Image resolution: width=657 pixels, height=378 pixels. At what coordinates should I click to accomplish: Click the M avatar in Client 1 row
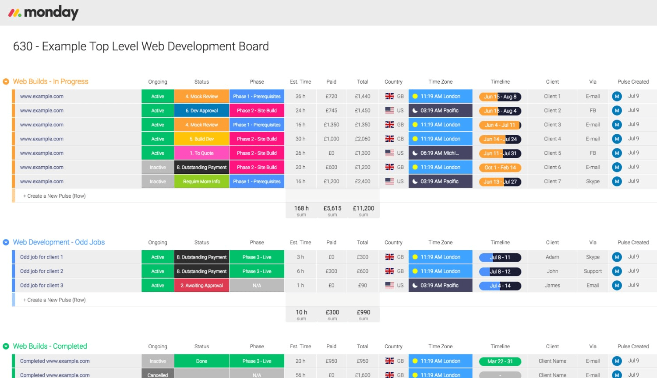pyautogui.click(x=617, y=96)
